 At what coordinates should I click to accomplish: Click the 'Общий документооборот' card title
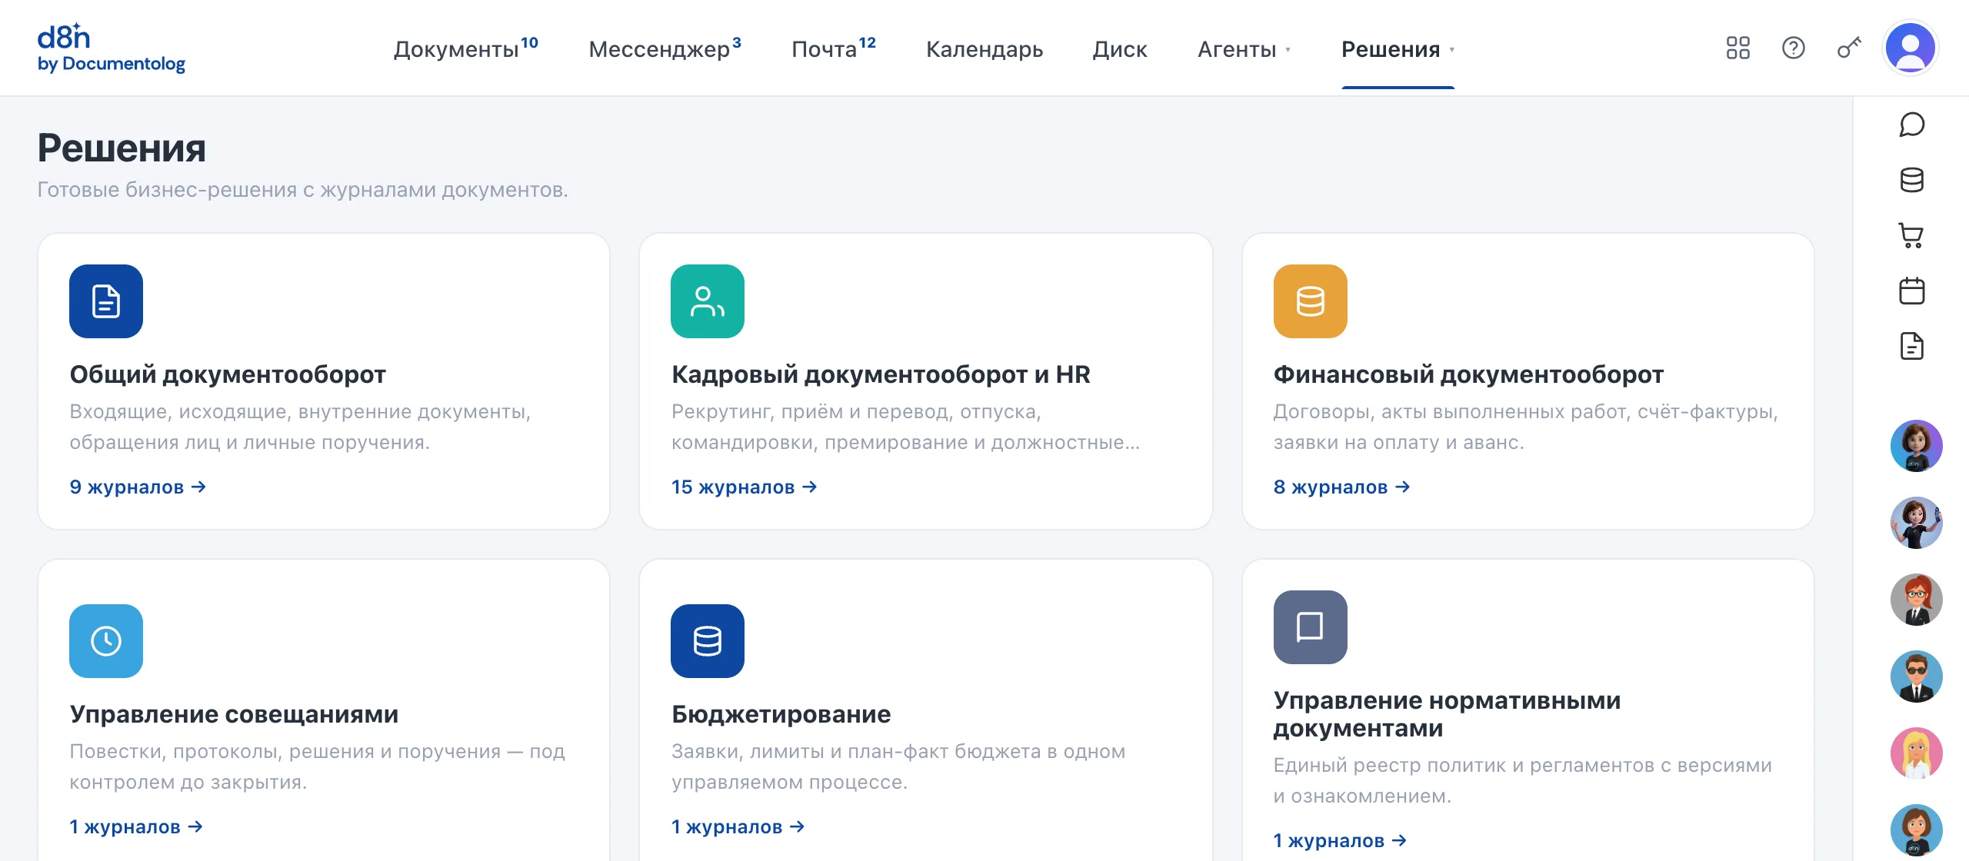[228, 374]
